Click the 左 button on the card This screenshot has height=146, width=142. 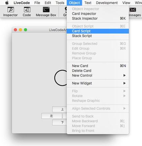[x=52, y=116]
